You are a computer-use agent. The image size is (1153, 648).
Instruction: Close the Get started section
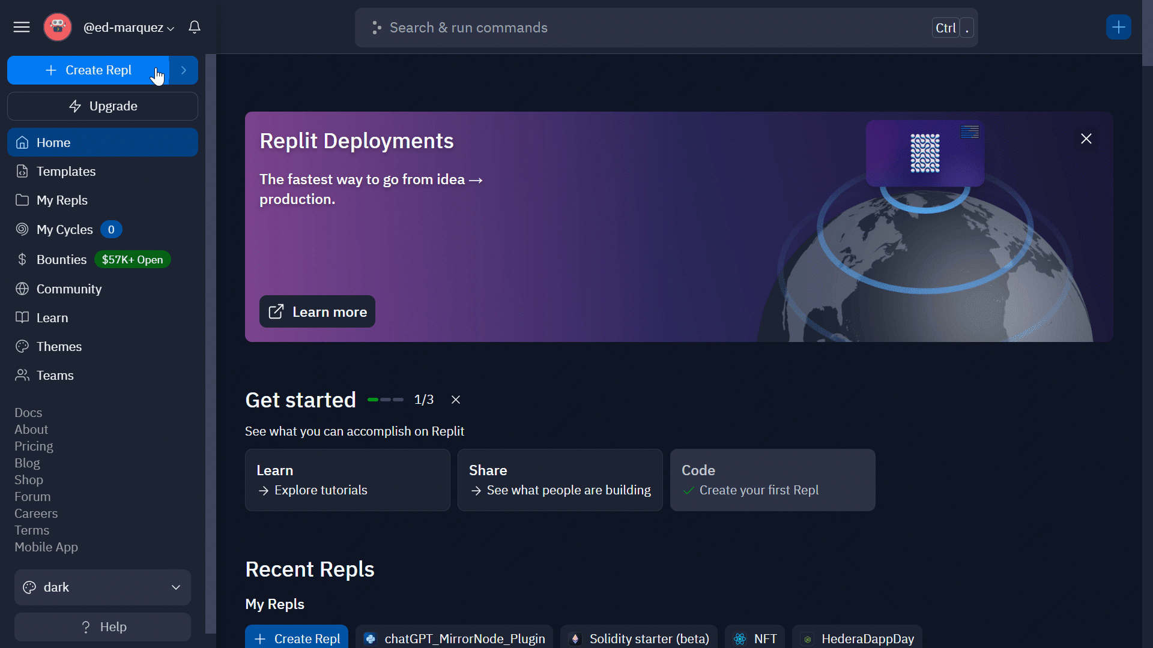click(x=456, y=400)
